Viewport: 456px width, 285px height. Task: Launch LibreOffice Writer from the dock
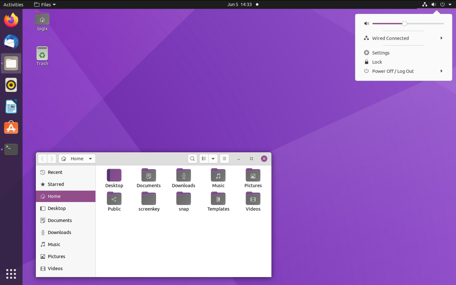[11, 106]
